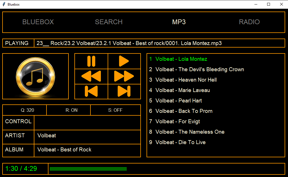Switch to the SEARCH tab
The height and width of the screenshot is (177, 288).
[x=109, y=22]
